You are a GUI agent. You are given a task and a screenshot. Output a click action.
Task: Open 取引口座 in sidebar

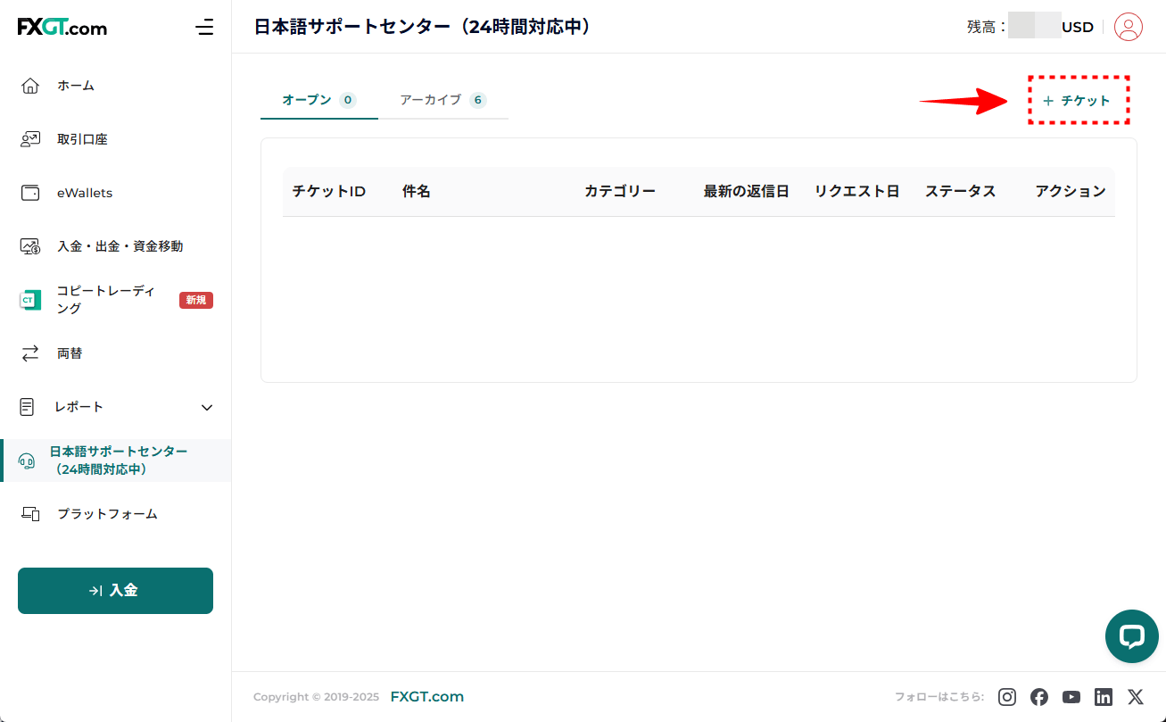(82, 139)
